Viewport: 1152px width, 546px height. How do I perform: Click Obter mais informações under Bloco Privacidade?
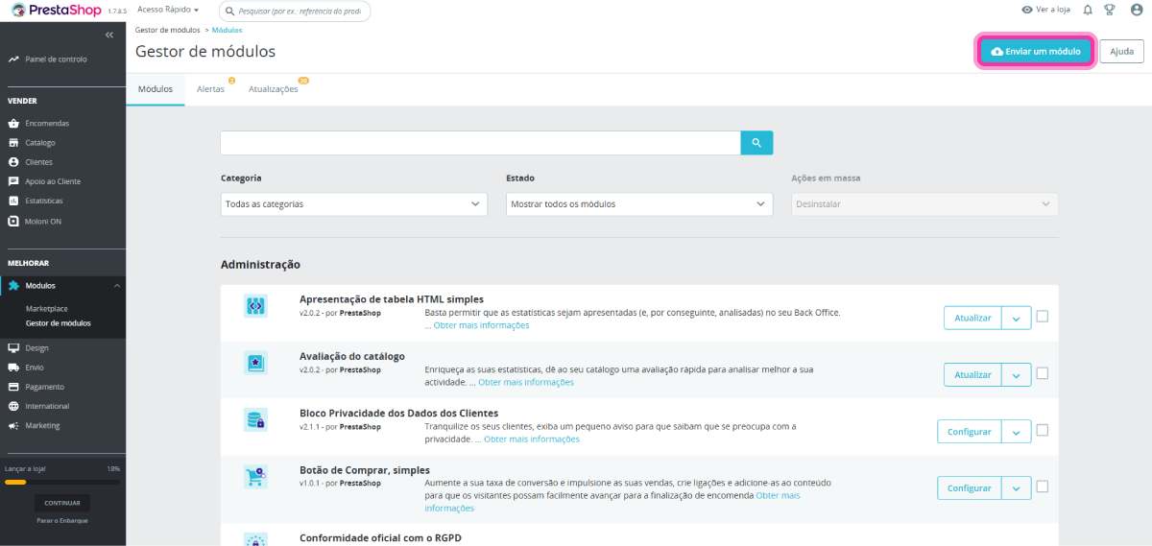coord(532,439)
